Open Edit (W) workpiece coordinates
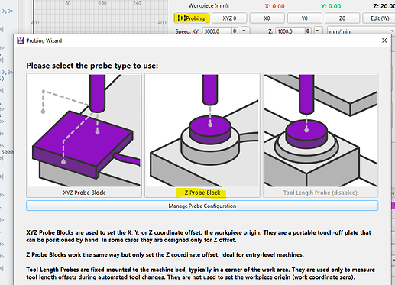This screenshot has width=395, height=285. click(x=380, y=18)
